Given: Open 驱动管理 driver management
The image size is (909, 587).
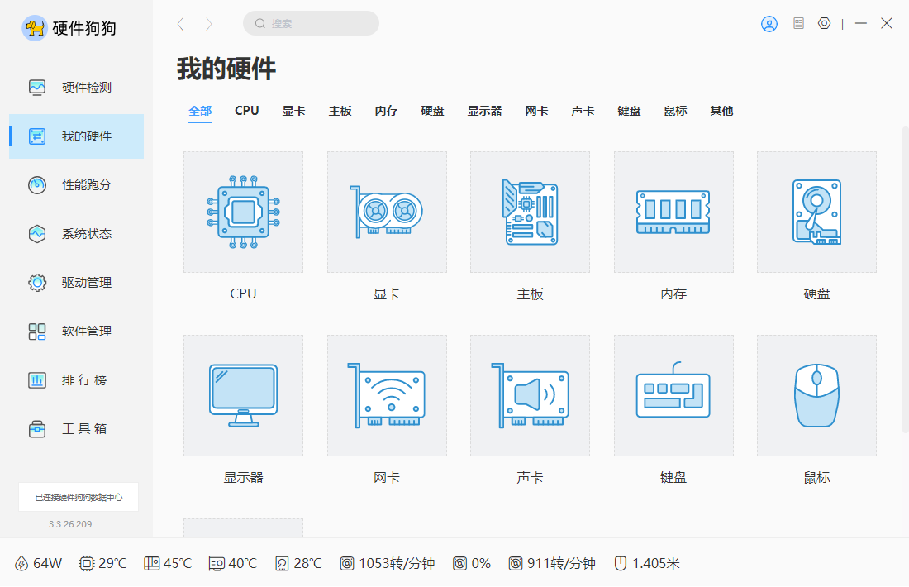Looking at the screenshot, I should 76,283.
